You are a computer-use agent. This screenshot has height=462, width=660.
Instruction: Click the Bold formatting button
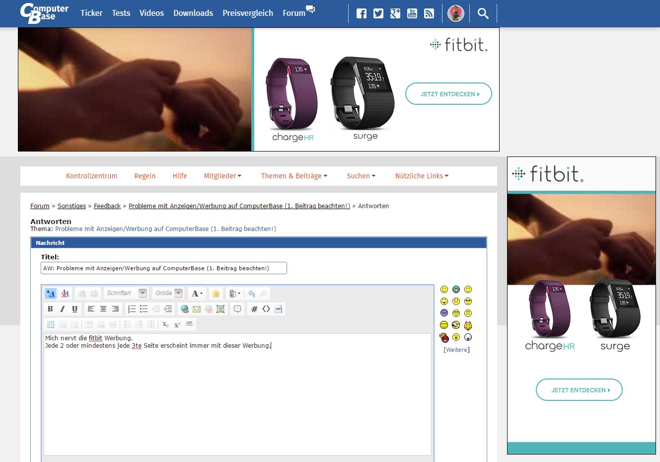click(50, 309)
